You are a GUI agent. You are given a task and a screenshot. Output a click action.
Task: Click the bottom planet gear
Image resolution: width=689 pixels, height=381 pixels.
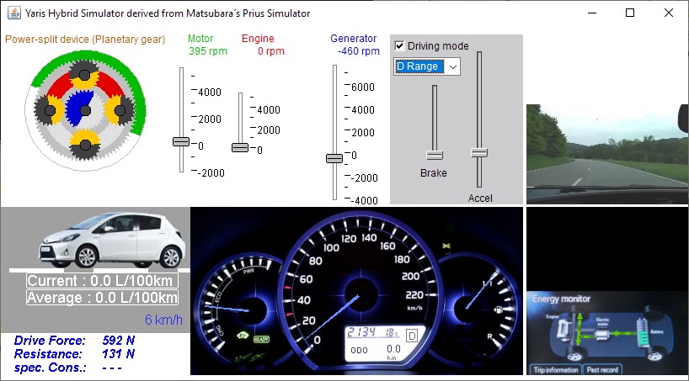click(85, 145)
